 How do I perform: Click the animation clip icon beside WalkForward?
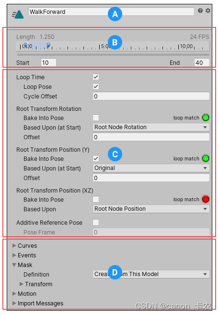[x=18, y=14]
